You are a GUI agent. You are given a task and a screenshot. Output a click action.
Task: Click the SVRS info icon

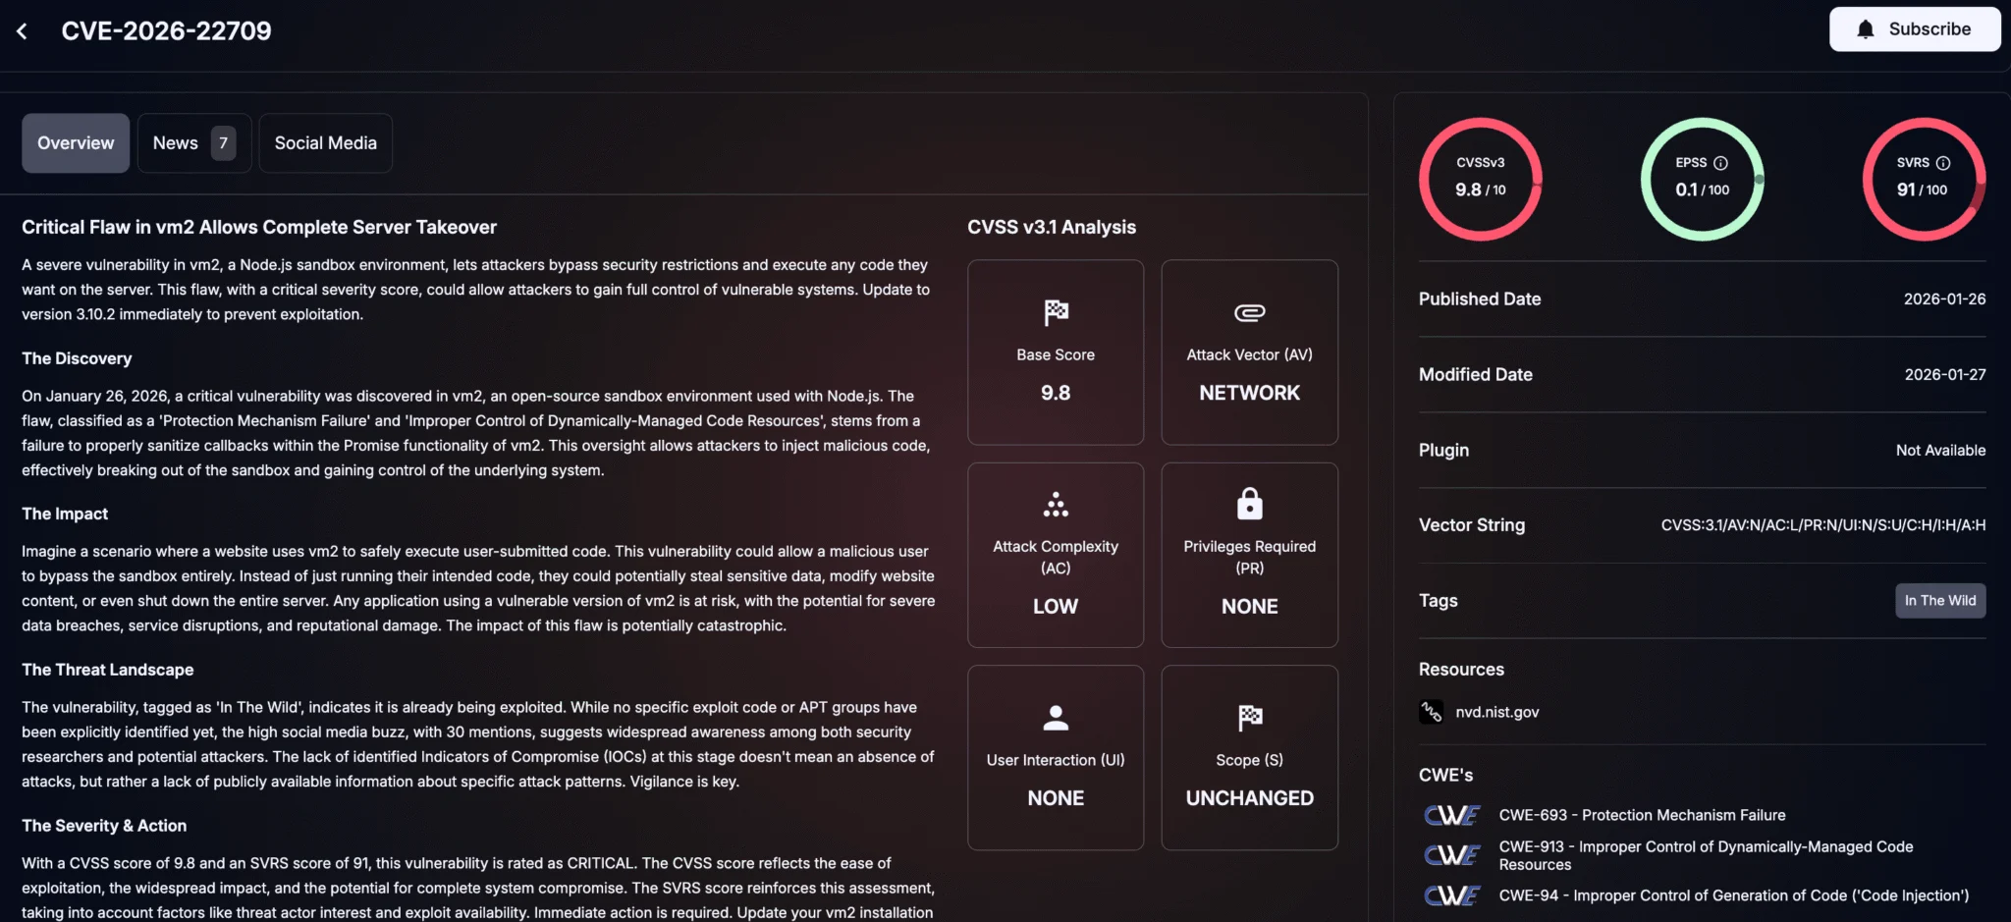(x=1942, y=163)
